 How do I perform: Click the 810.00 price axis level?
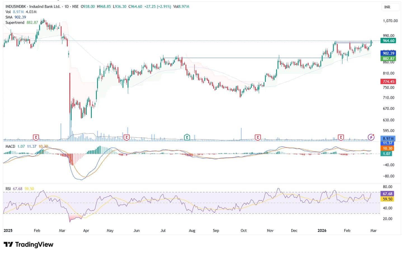click(x=389, y=73)
